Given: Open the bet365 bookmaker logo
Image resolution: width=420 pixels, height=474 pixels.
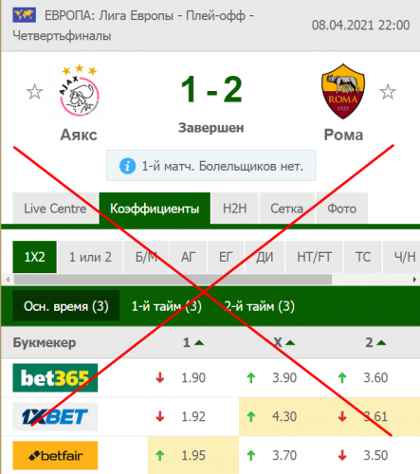Looking at the screenshot, I should [55, 377].
